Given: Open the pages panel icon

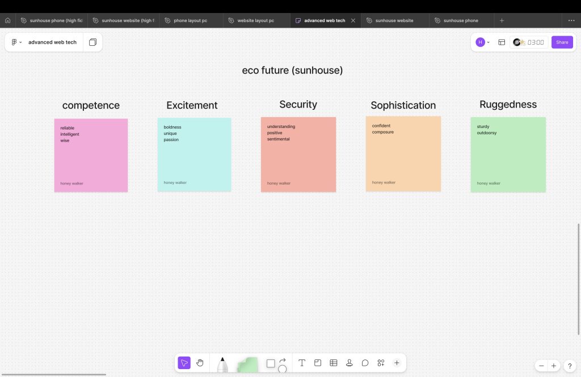Looking at the screenshot, I should point(92,42).
